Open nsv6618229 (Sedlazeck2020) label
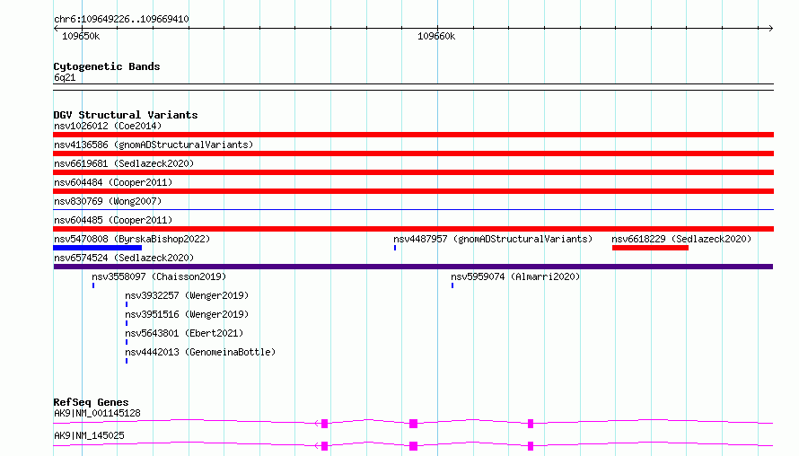799x456 pixels. 681,239
